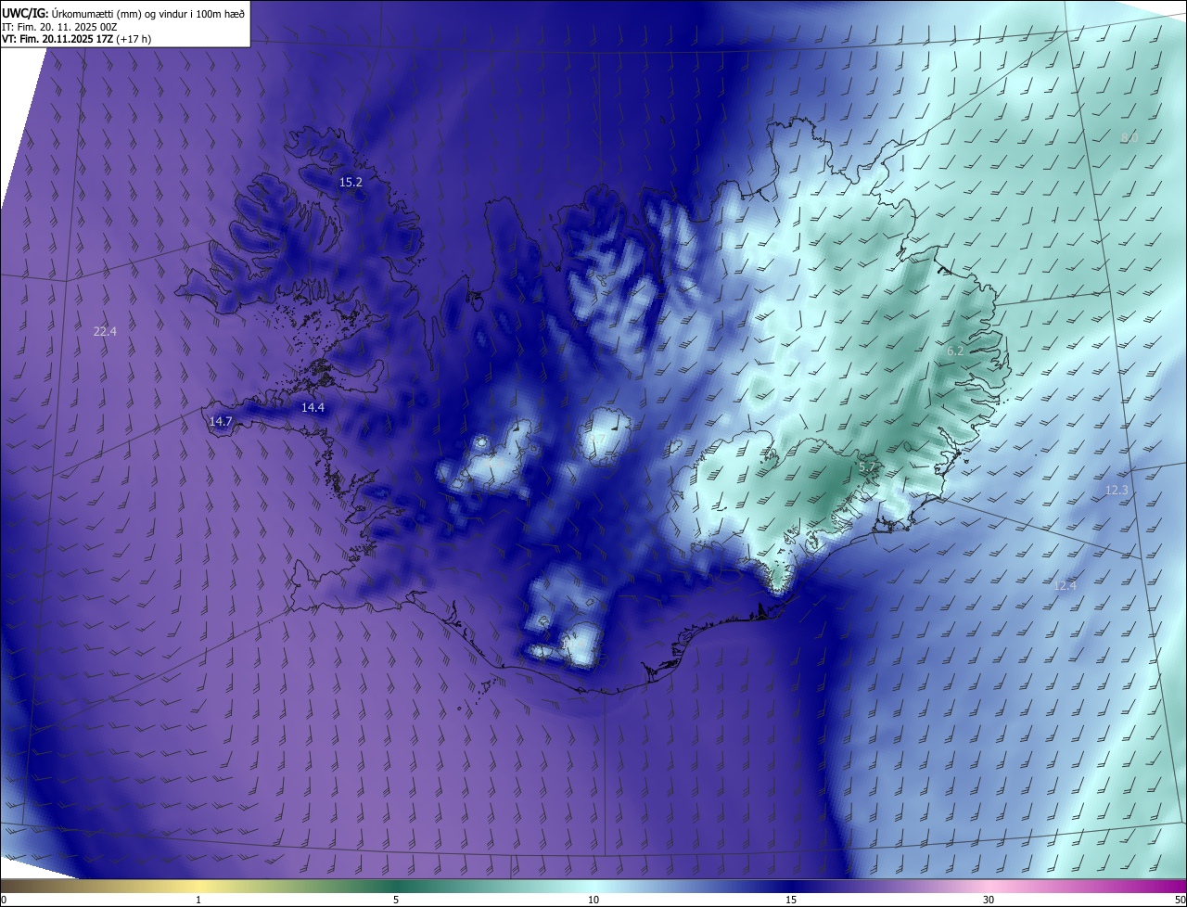Click the 50 tick on the color scale
Image resolution: width=1187 pixels, height=907 pixels.
pos(1179,900)
